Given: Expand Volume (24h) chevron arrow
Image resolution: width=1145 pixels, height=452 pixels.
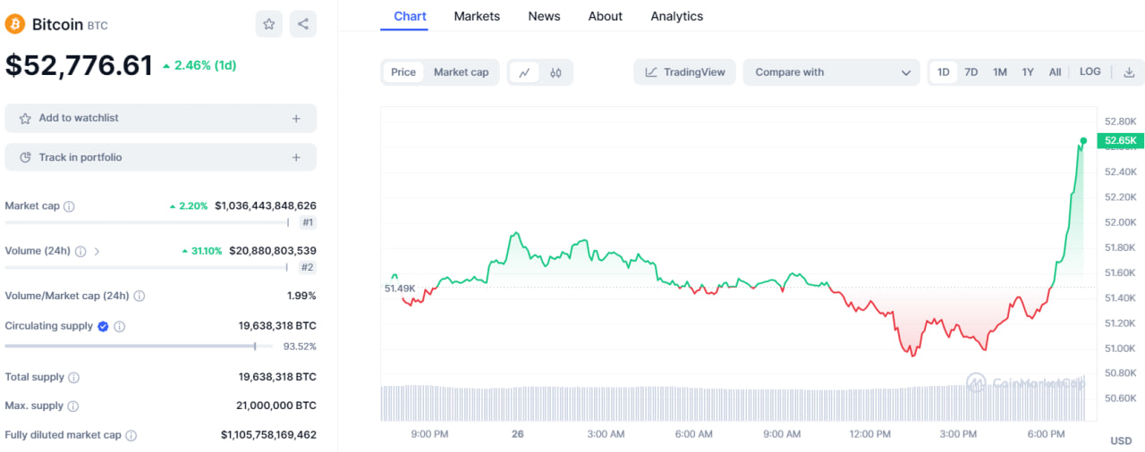Looking at the screenshot, I should 97,252.
